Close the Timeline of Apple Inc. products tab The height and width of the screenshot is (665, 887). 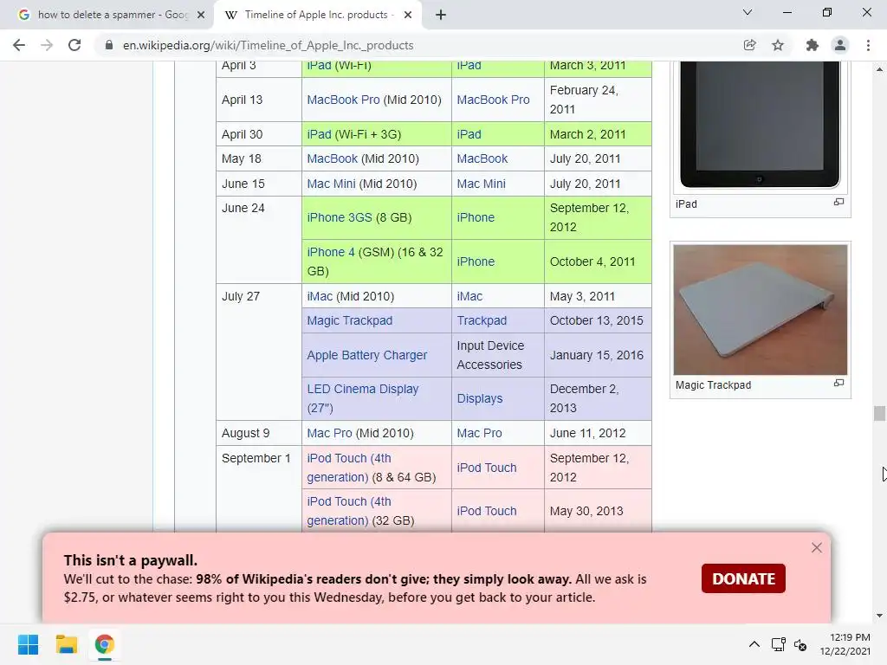click(x=408, y=15)
